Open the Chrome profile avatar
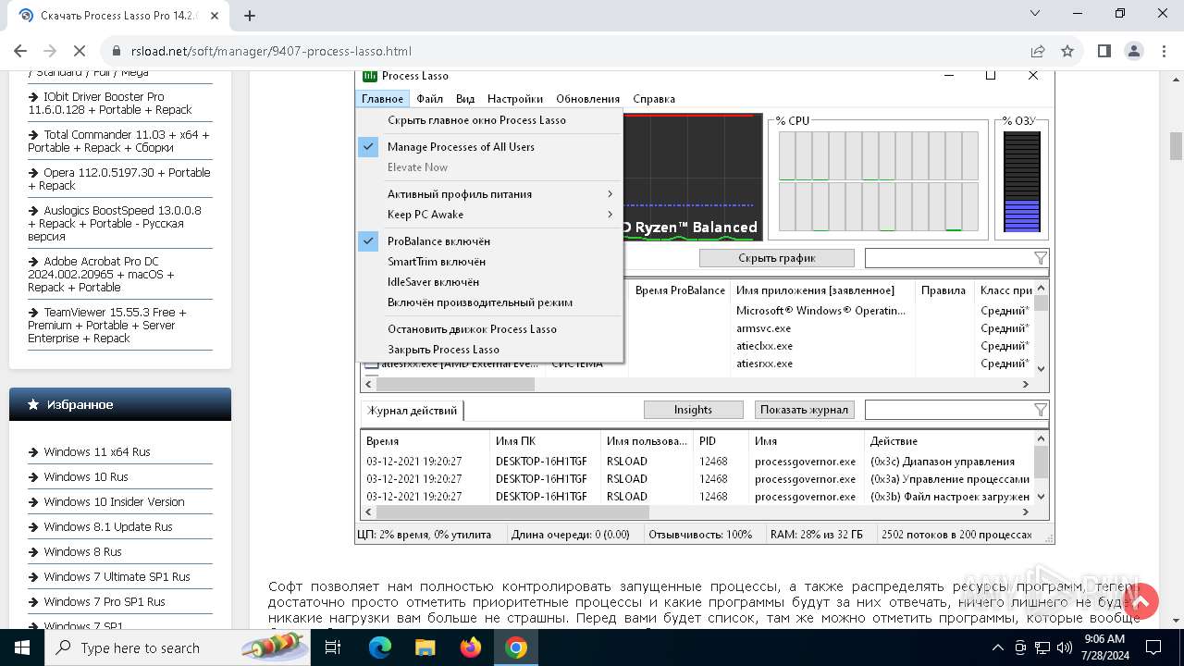Screen dimensions: 1184x666 (1133, 51)
